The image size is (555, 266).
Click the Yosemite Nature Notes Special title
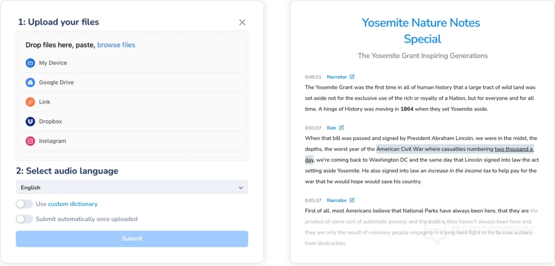(x=422, y=31)
